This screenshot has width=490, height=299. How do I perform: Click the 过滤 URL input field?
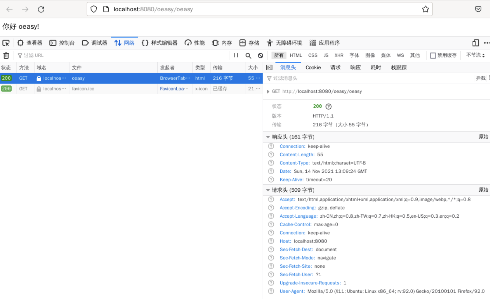[x=122, y=55]
